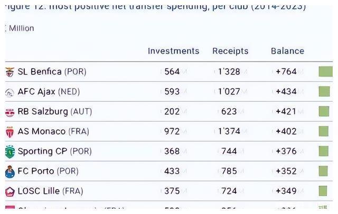Click the green bar beside Ajax's balance
Viewport: 338px width, 214px height.
pyautogui.click(x=324, y=92)
